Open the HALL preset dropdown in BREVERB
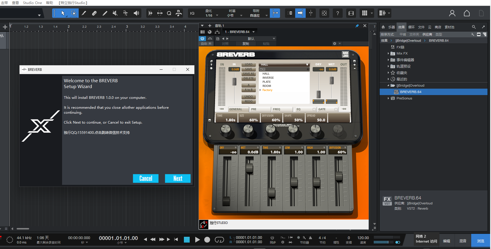The image size is (491, 249). point(284,64)
